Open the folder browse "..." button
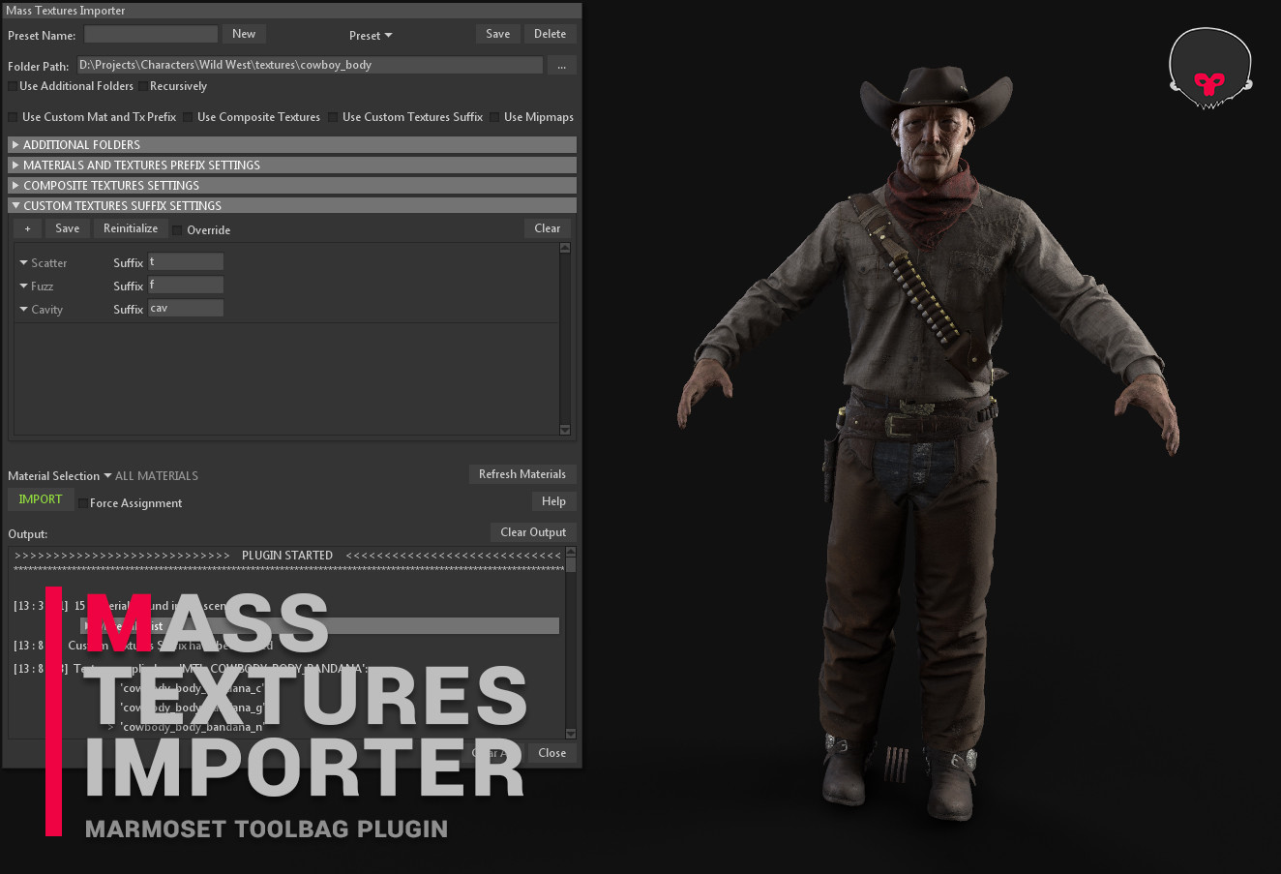The image size is (1281, 874). tap(562, 64)
